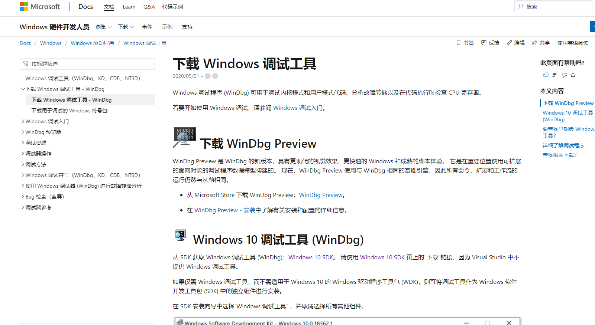595x325 pixels.
Task: Expand Bug 检查（蓝屏）tree node
Action: [x=23, y=197]
